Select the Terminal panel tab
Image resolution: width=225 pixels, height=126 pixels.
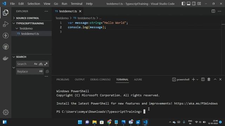pyautogui.click(x=122, y=79)
